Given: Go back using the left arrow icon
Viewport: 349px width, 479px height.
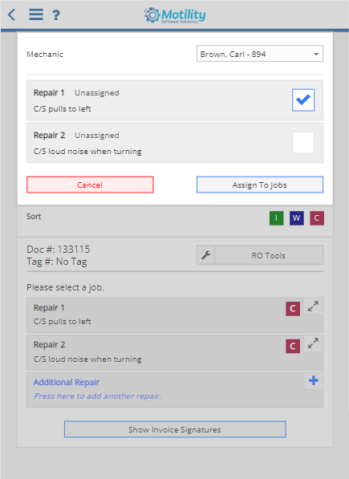Looking at the screenshot, I should (11, 14).
